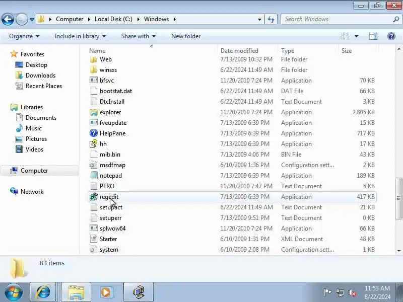Expand the arrow after Local Disk (C:)

(x=138, y=19)
